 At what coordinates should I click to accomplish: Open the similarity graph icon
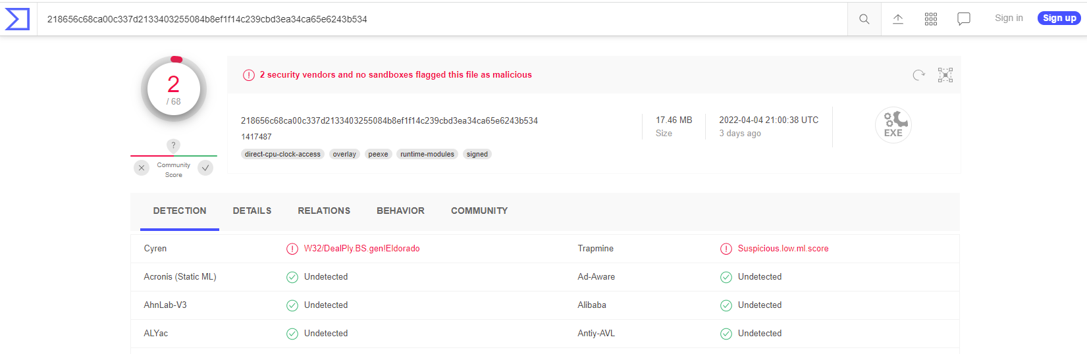(945, 75)
